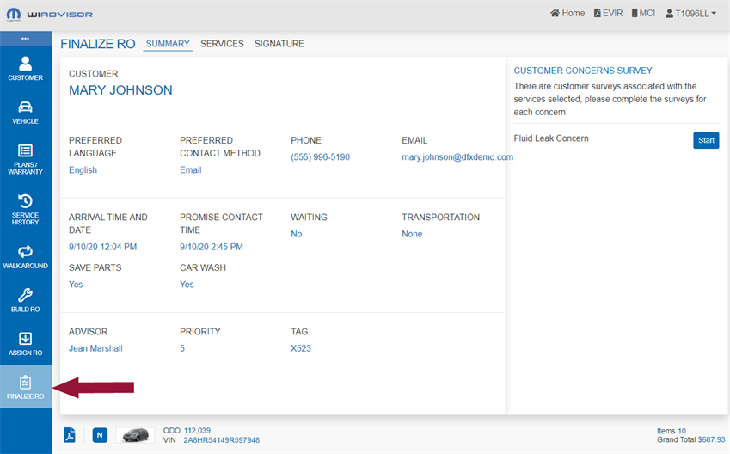Switch to the Services tab
Viewport: 730px width, 454px height.
click(222, 44)
